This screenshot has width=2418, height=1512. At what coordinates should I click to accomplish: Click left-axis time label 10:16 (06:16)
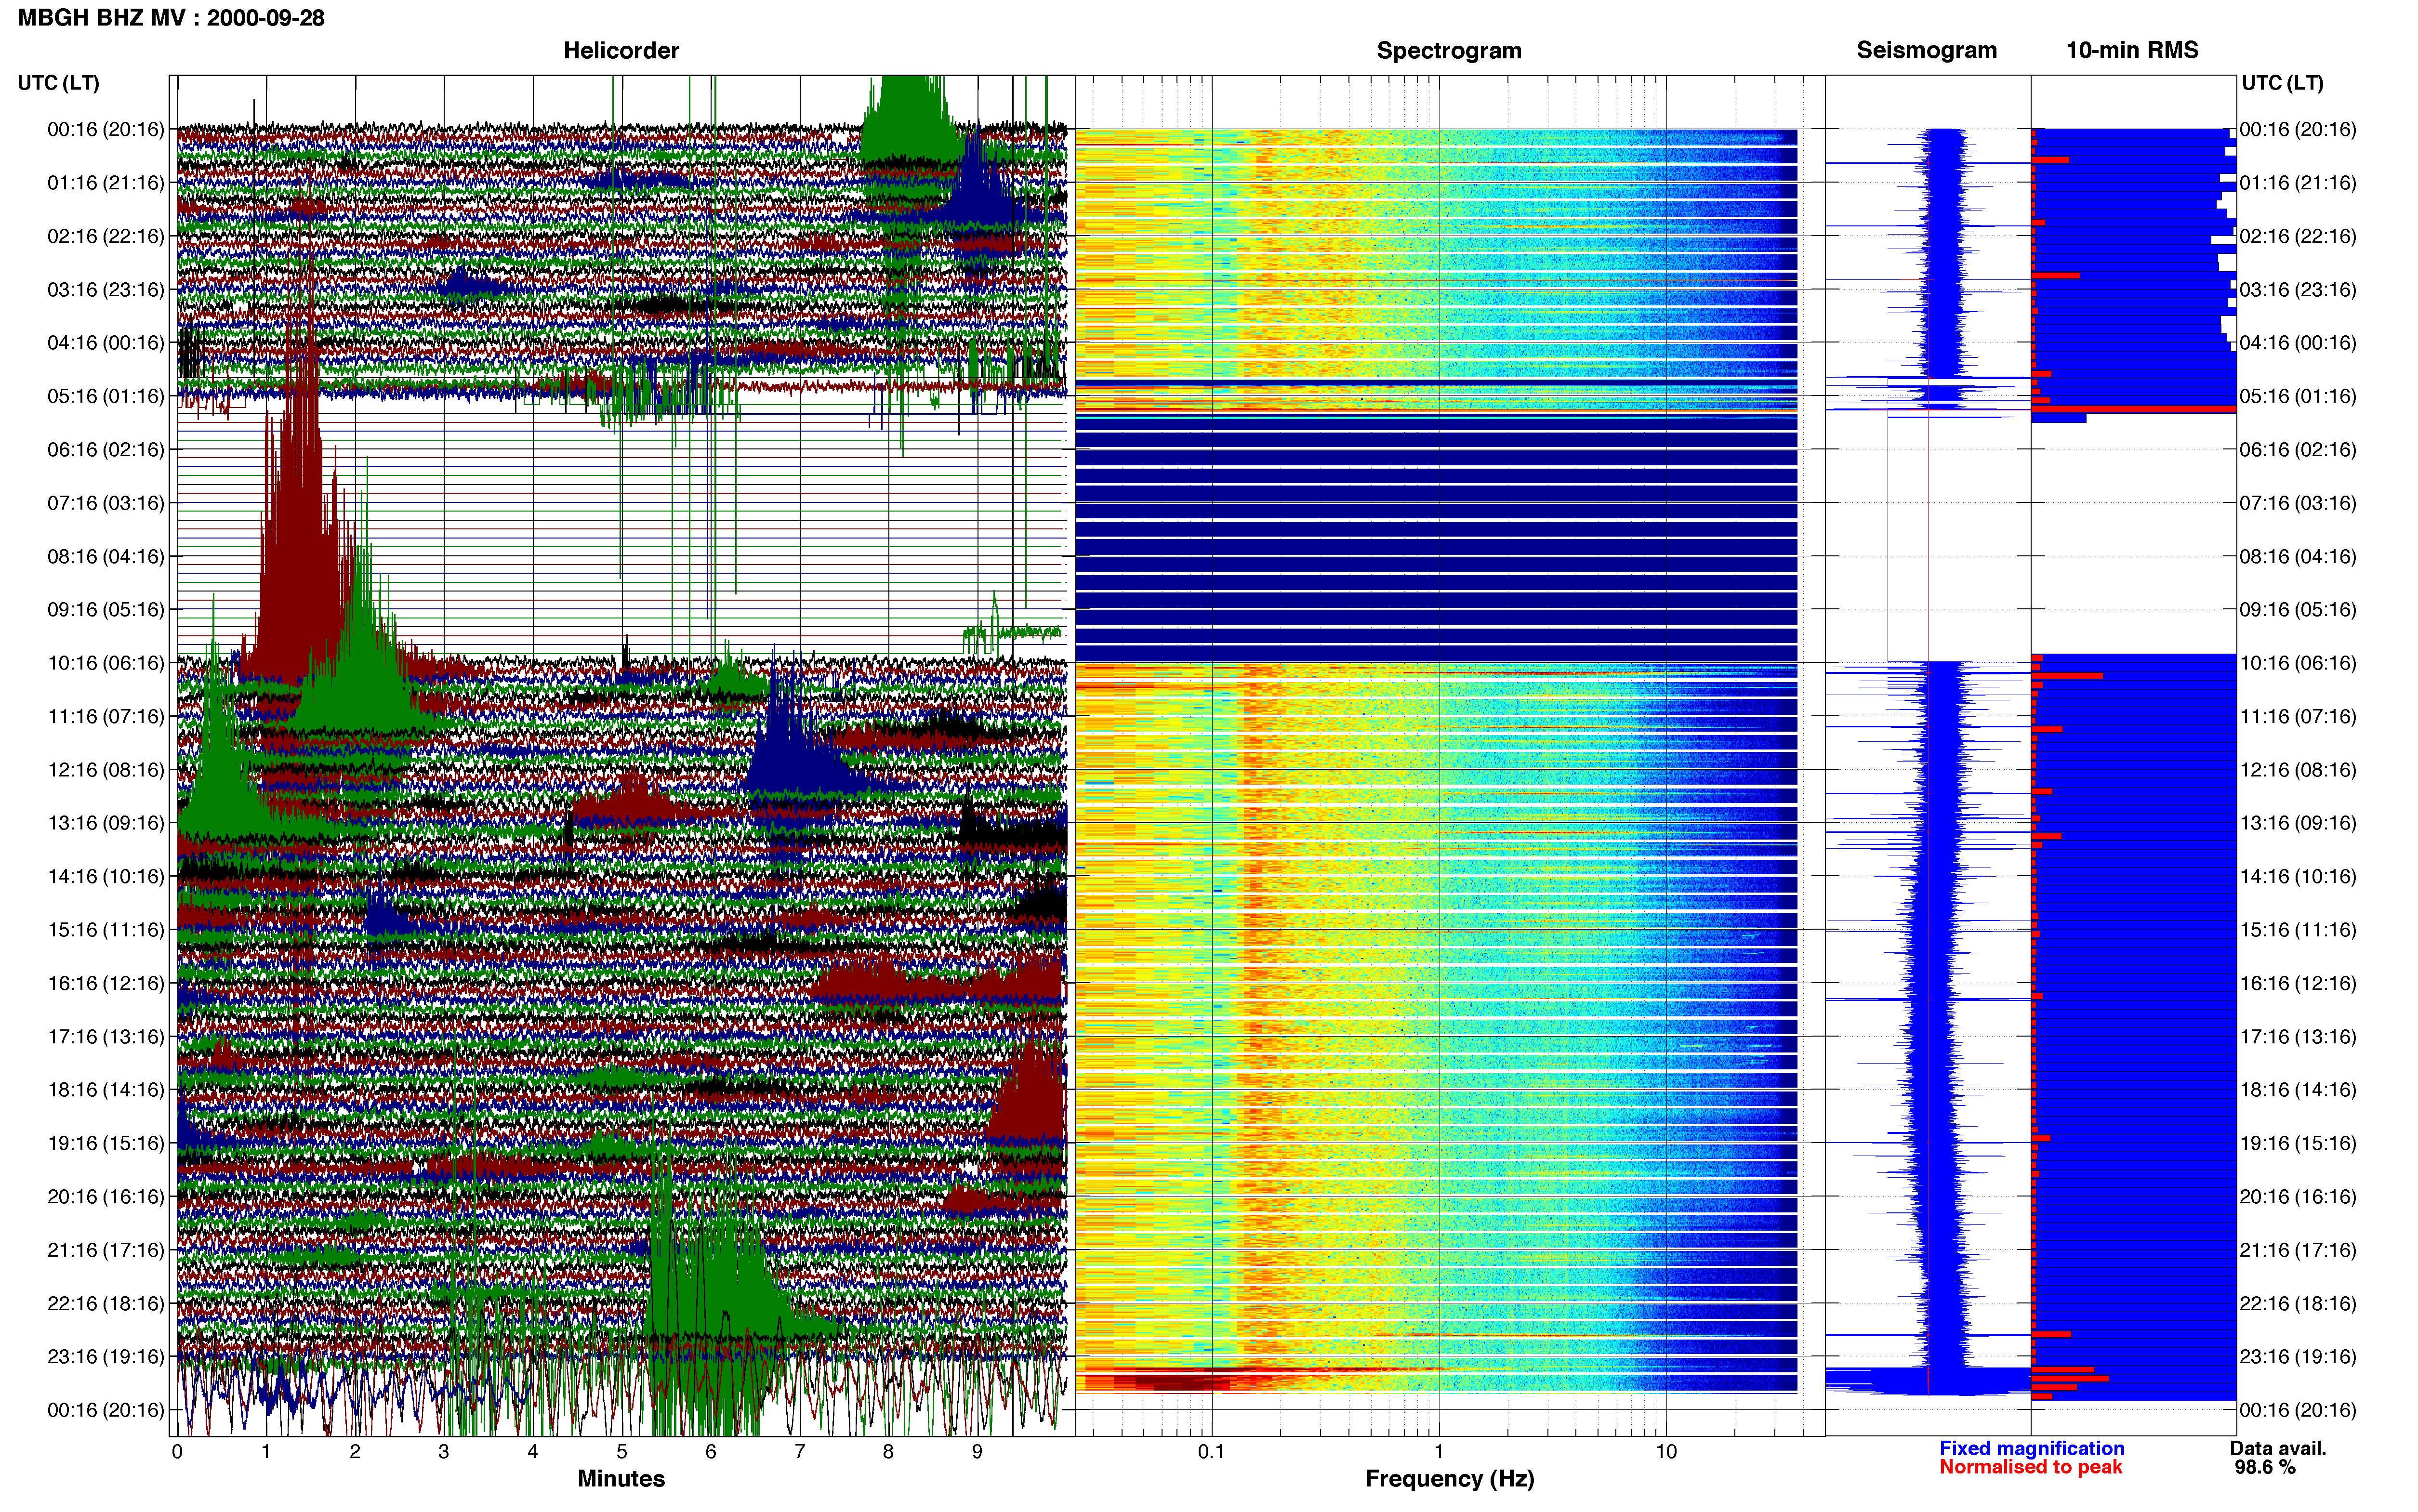(x=106, y=663)
